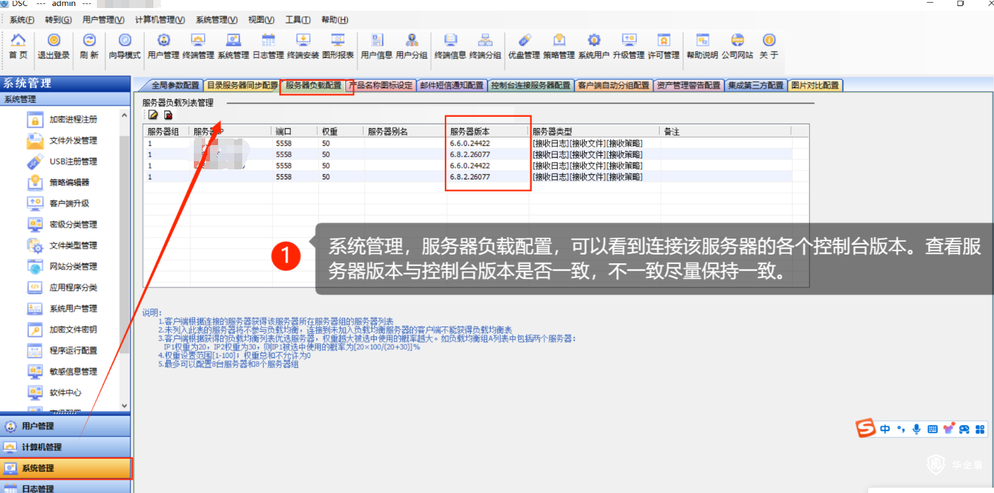Click the 首页 home toolbar icon

(x=18, y=46)
